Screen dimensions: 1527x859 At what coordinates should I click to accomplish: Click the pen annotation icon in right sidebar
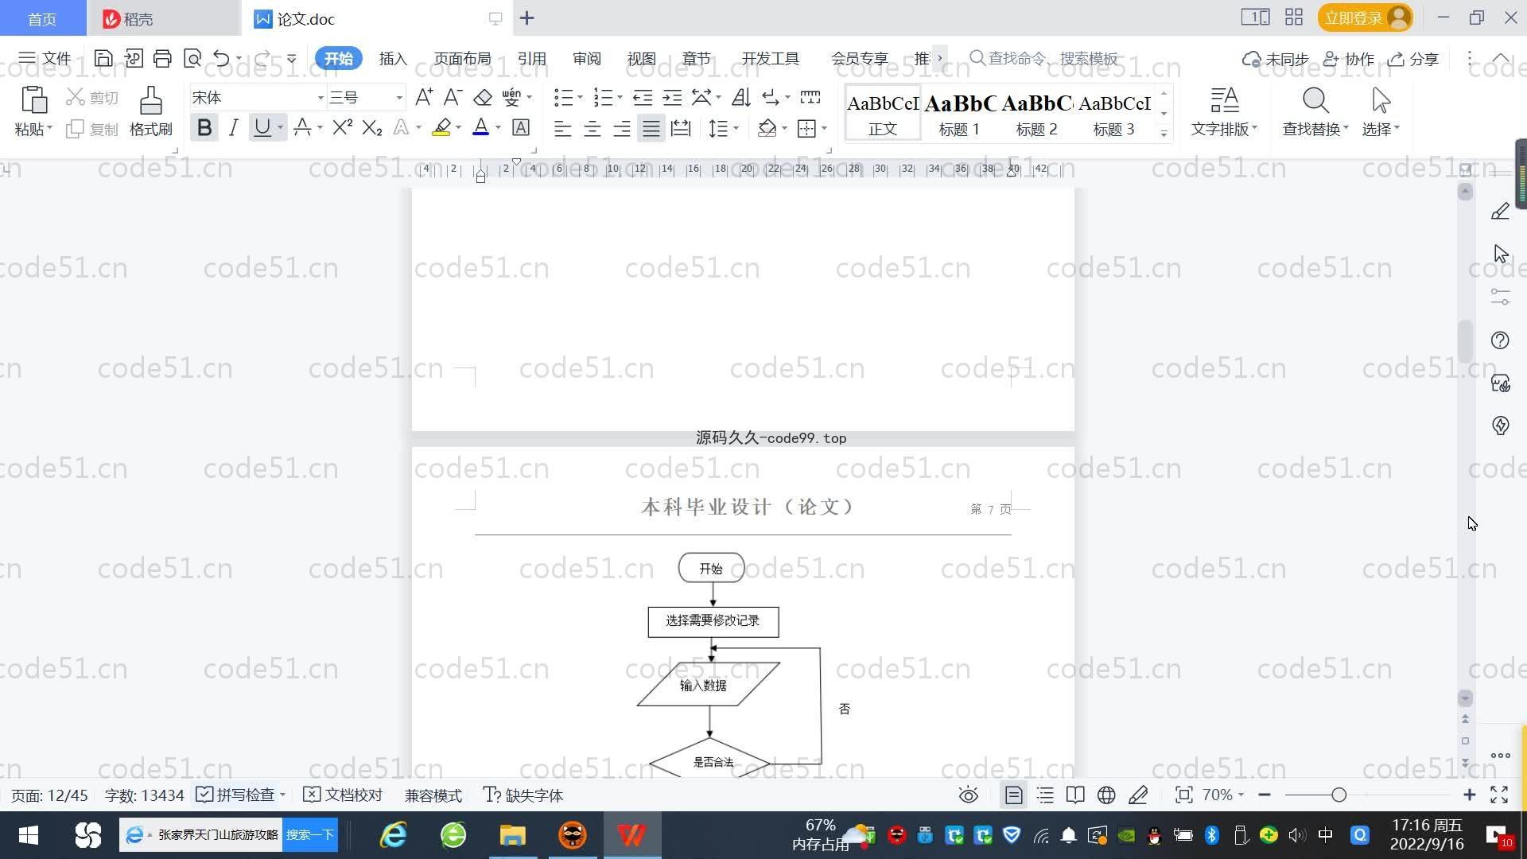(1500, 211)
